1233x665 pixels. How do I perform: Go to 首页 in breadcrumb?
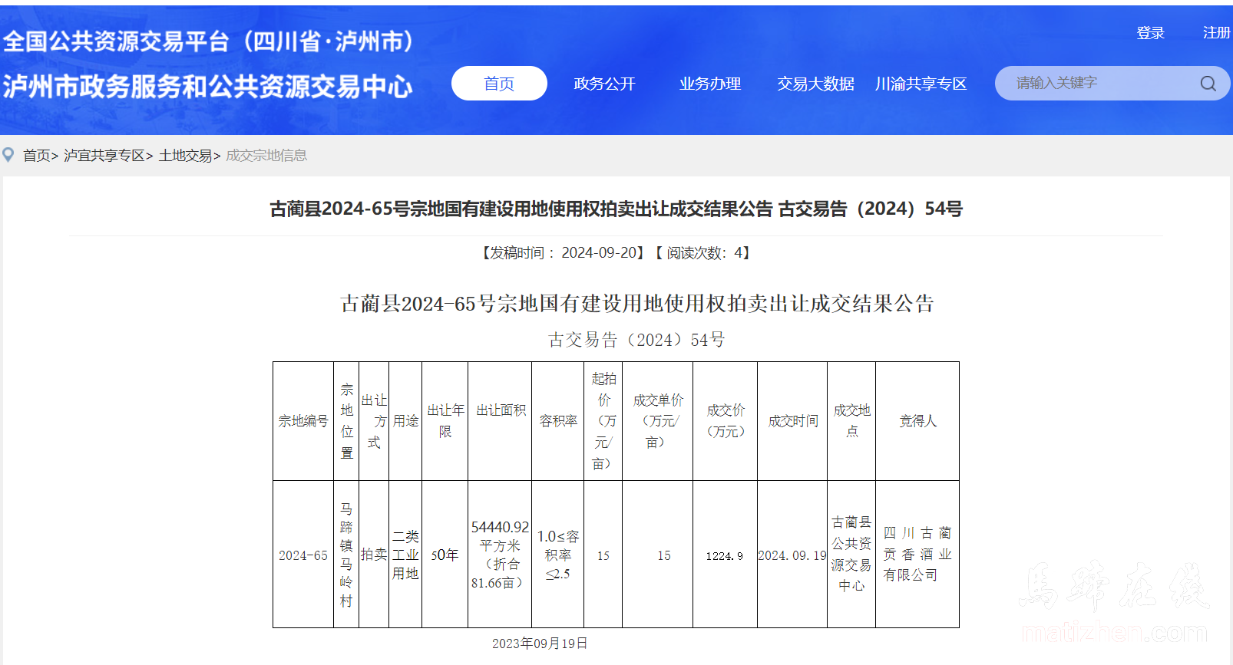[x=36, y=156]
